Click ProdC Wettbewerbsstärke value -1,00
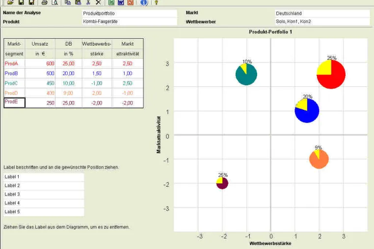The width and height of the screenshot is (374, 249). tap(97, 83)
